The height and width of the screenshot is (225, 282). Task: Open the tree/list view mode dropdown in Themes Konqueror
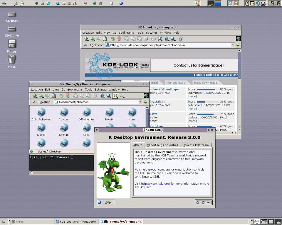122,96
